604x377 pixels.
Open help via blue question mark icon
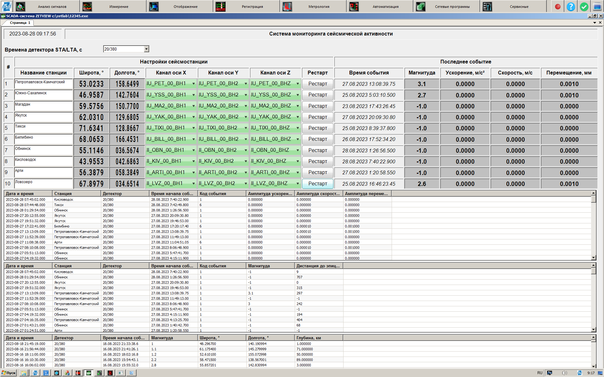coord(571,7)
